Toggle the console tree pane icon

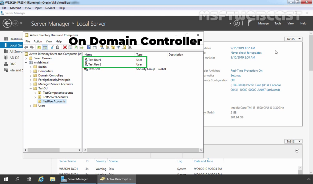[45, 47]
